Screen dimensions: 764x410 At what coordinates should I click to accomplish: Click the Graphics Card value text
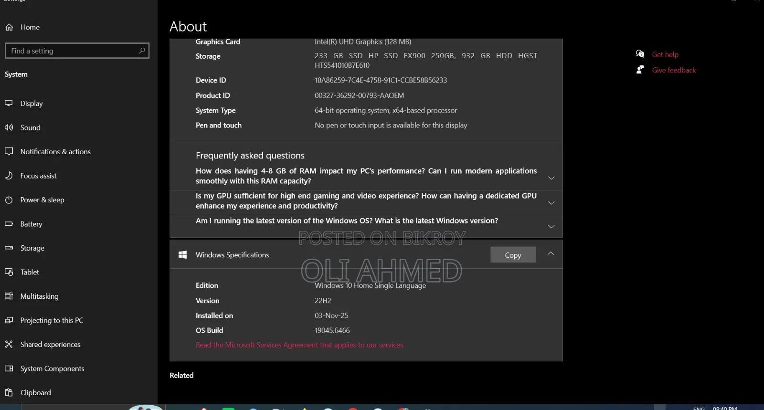pos(363,42)
